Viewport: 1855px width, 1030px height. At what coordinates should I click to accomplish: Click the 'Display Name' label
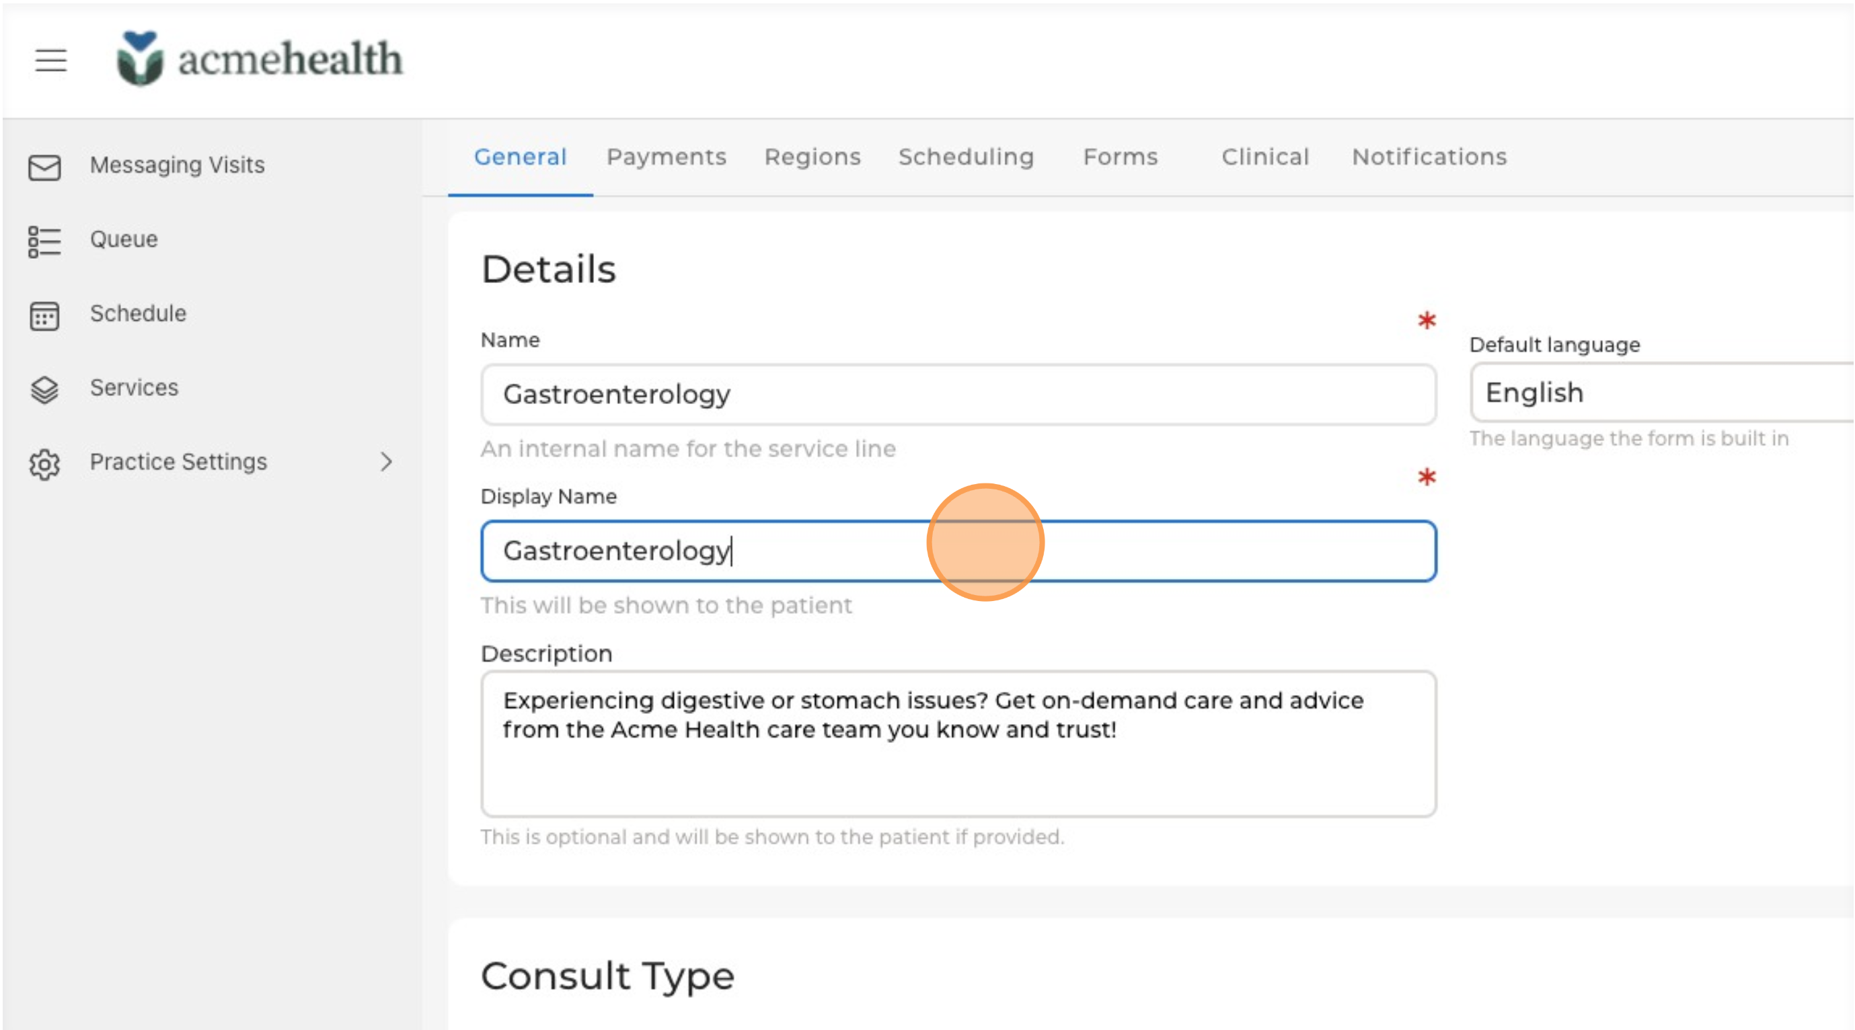click(x=549, y=497)
